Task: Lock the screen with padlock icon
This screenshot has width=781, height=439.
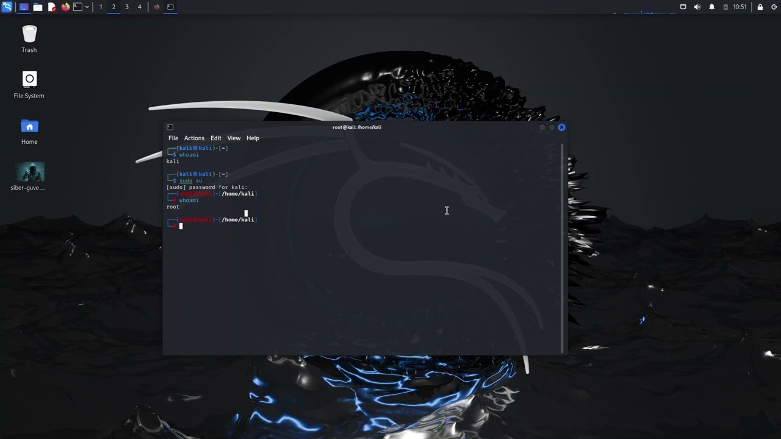Action: coord(760,7)
